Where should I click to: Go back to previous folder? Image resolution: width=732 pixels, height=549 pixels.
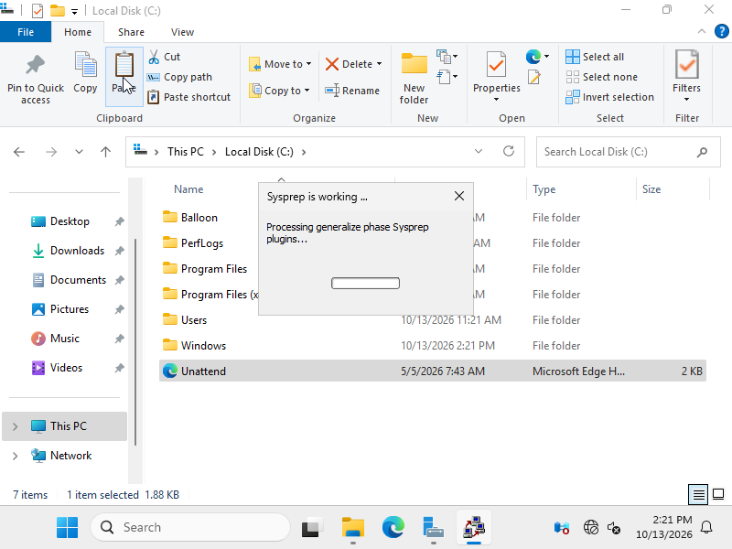coord(19,152)
